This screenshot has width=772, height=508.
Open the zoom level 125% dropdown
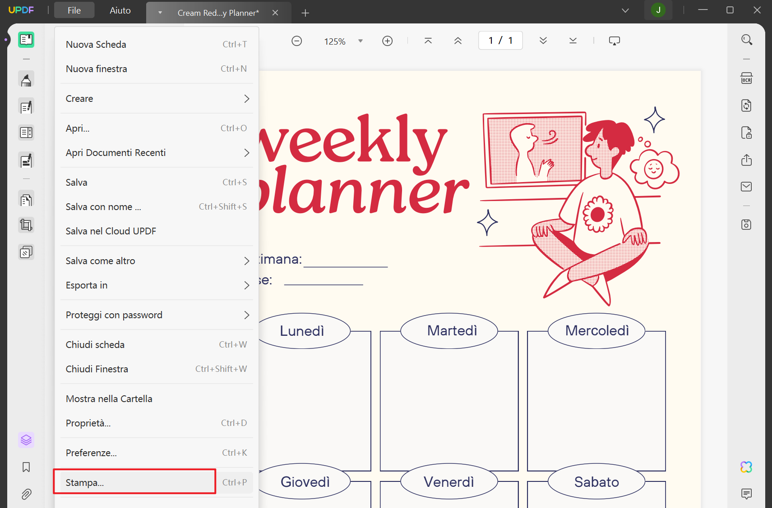click(x=361, y=41)
